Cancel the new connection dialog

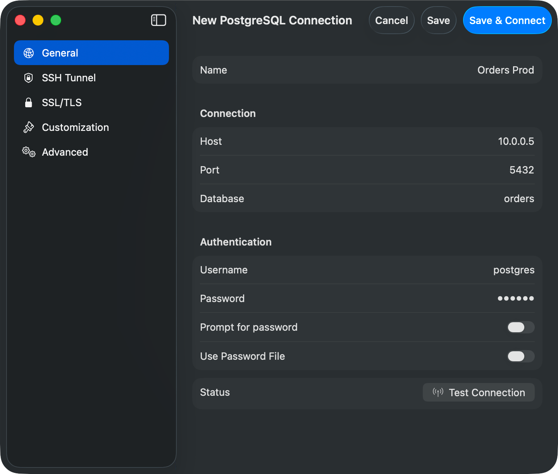(391, 20)
